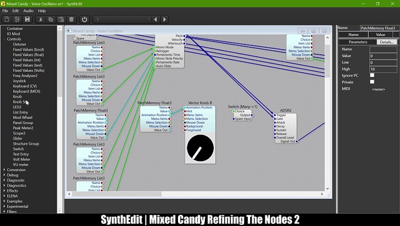Click the Value column header
400x226 pixels.
(x=381, y=35)
